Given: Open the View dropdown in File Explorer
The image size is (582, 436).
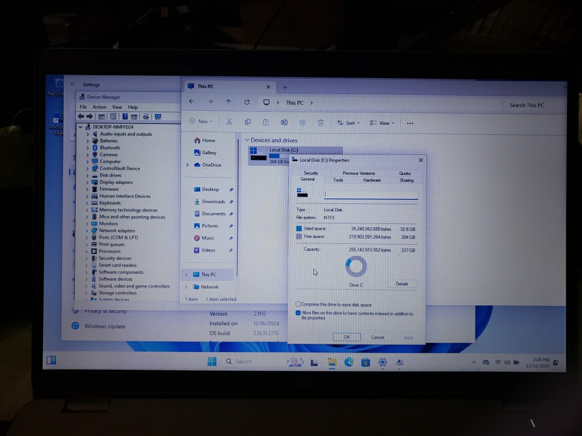Looking at the screenshot, I should click(x=382, y=123).
